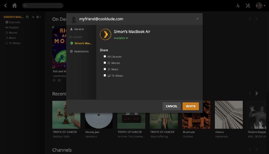Open the Rick and Morty poster thumbnail
Viewport: 269px width, 154px height.
pos(59,47)
